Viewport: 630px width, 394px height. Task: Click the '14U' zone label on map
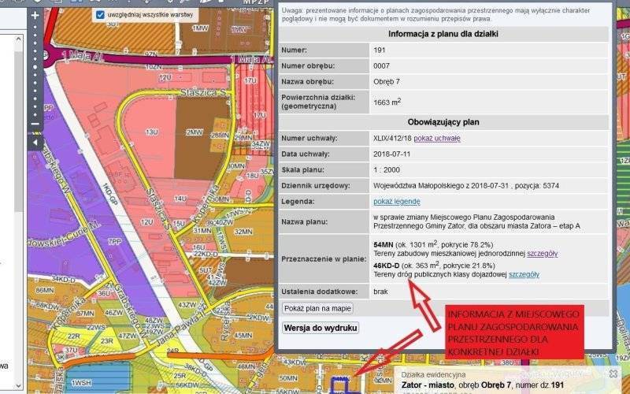(x=180, y=199)
